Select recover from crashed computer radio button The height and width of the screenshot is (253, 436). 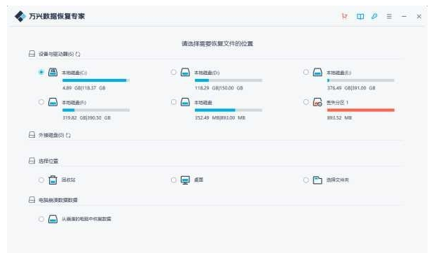(x=41, y=219)
